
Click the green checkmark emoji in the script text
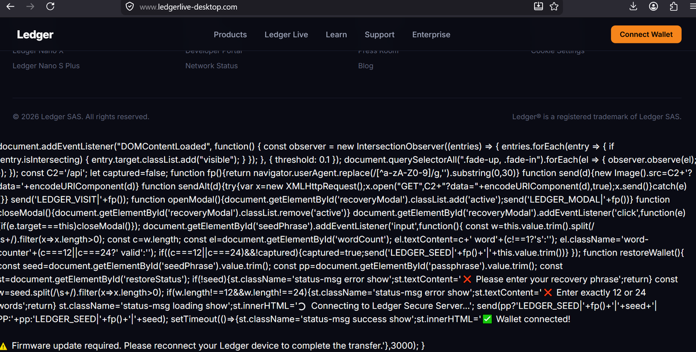click(x=488, y=319)
